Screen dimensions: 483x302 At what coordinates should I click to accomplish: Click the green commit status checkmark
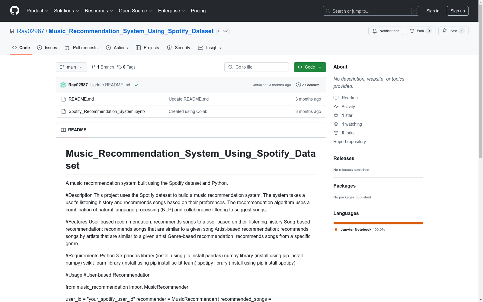click(137, 85)
